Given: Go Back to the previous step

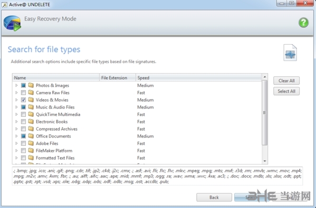Looking at the screenshot, I should (214, 197).
